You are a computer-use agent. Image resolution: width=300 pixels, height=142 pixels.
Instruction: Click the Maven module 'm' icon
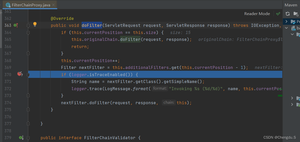click(293, 28)
